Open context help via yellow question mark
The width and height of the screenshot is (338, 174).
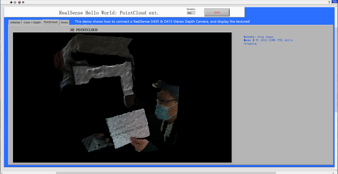point(329,2)
